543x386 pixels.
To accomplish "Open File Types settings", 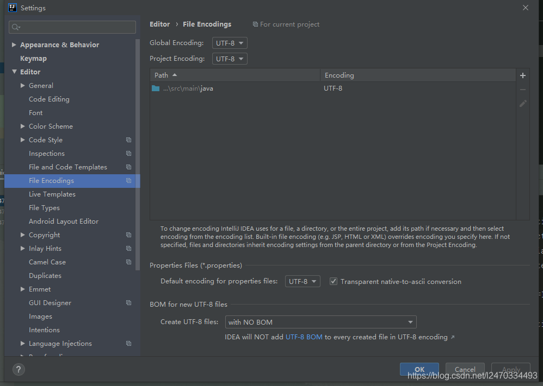I will 44,208.
